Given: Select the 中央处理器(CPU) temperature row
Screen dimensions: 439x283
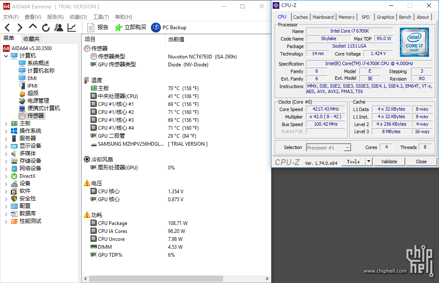Looking at the screenshot, I should coord(145,96).
